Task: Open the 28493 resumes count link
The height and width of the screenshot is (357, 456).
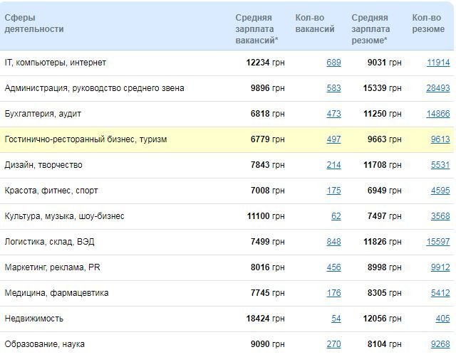Action: click(438, 88)
